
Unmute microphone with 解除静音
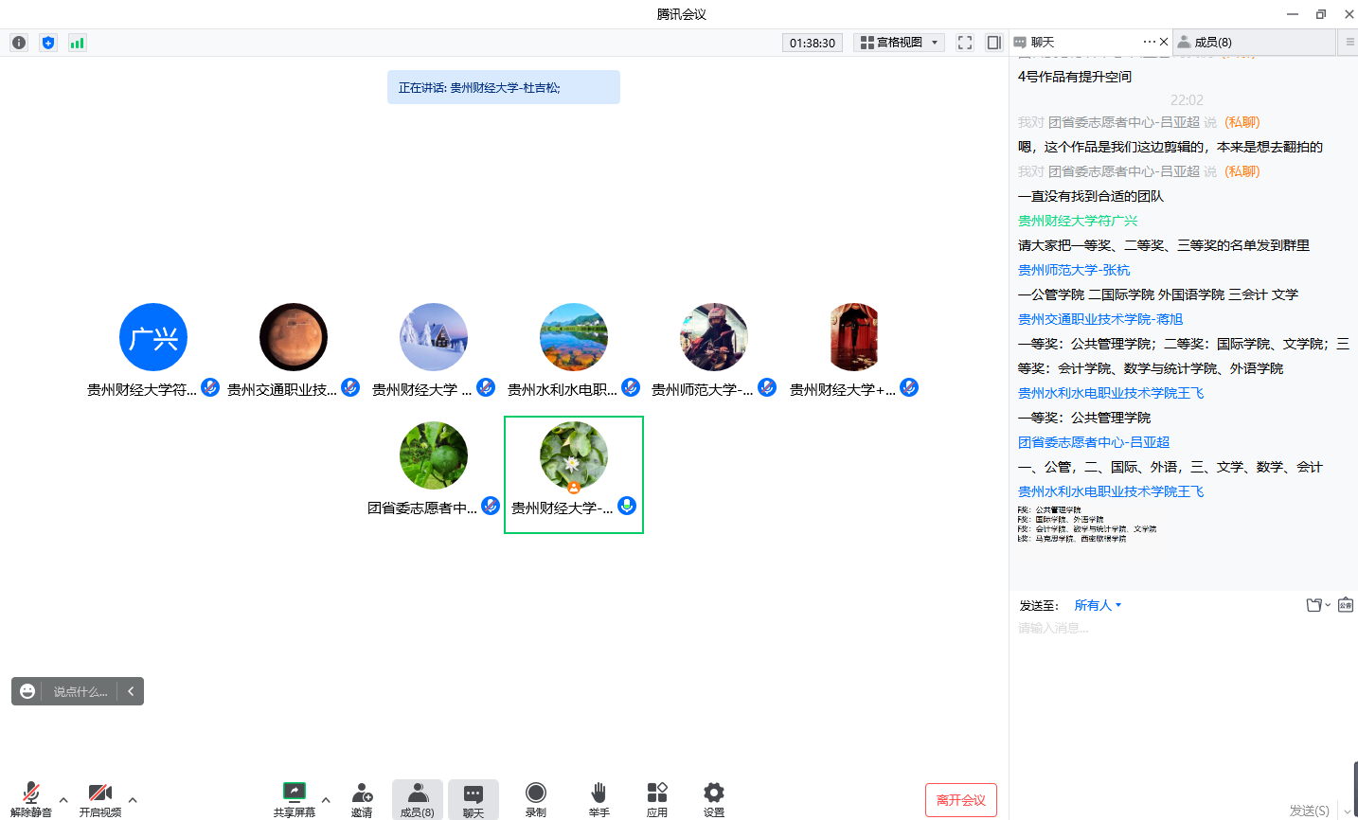[30, 798]
